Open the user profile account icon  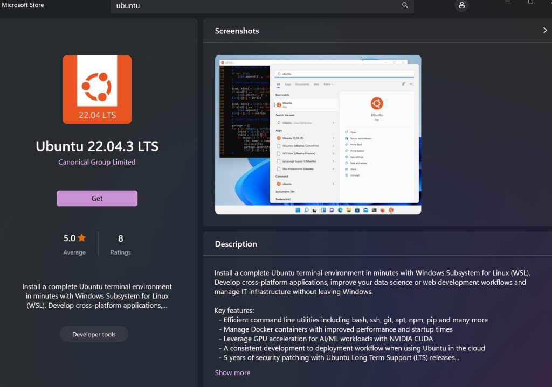tap(461, 5)
